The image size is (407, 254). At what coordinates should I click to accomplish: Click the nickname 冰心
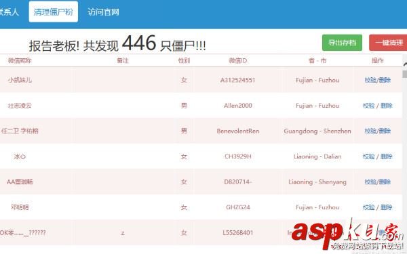point(20,156)
